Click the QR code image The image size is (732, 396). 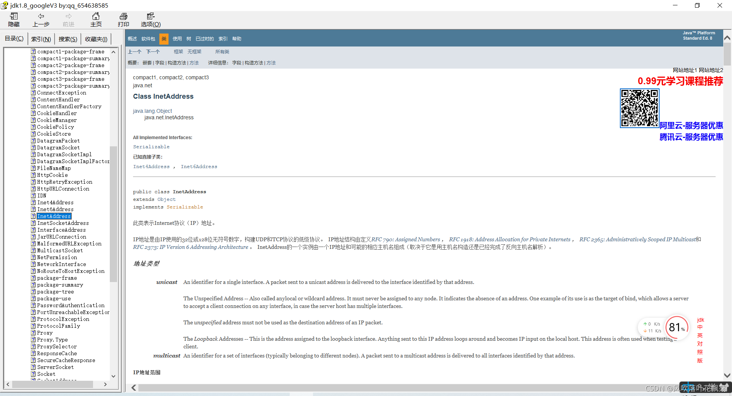click(x=640, y=108)
